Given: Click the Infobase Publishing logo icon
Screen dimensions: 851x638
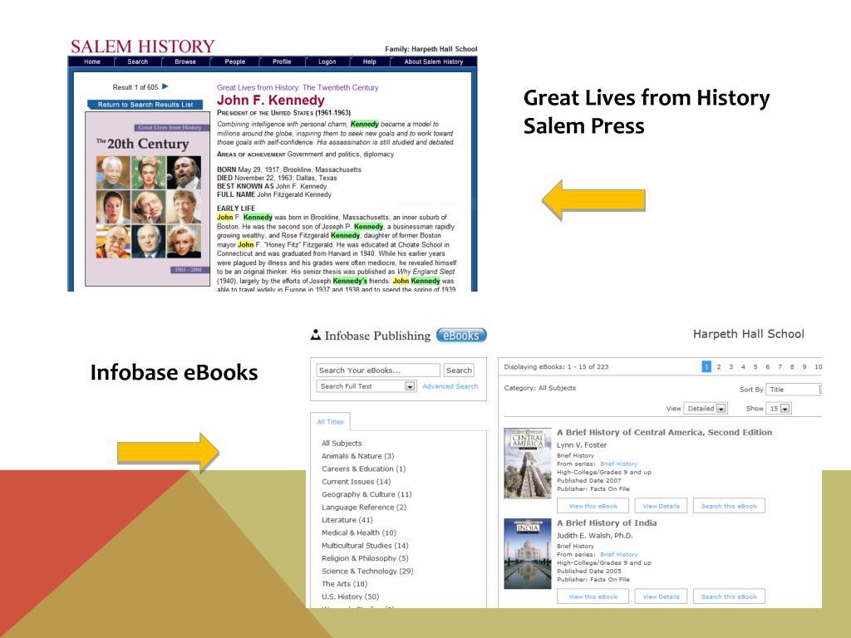Looking at the screenshot, I should coord(315,335).
